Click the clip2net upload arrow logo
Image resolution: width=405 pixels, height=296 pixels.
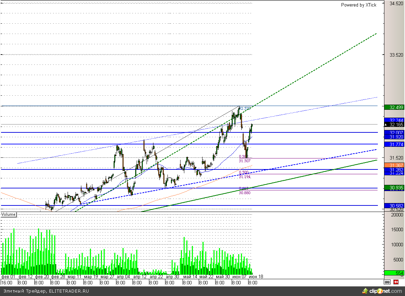364,291
